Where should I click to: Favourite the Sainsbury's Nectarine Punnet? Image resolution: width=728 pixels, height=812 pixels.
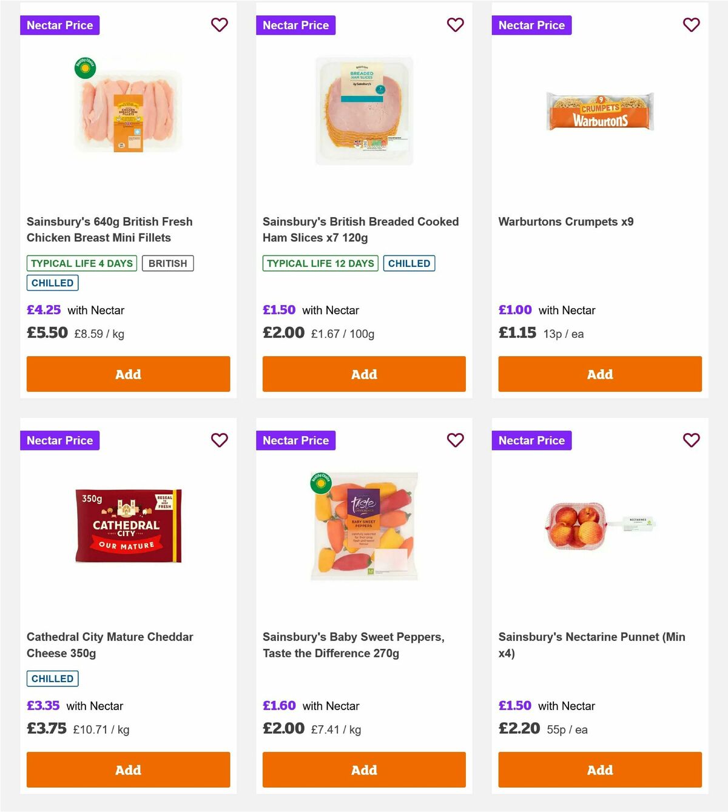(690, 440)
